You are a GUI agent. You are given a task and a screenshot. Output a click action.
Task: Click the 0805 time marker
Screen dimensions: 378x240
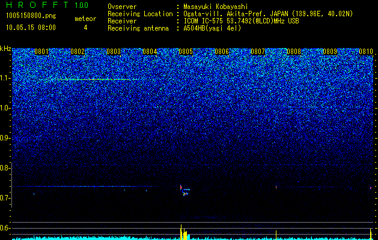pyautogui.click(x=186, y=52)
